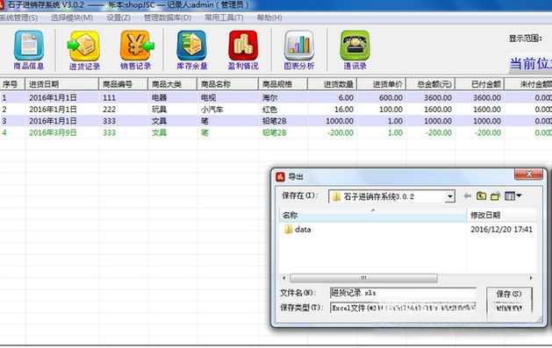Open the 常用工具(T) menu
The width and height of the screenshot is (552, 348).
pyautogui.click(x=224, y=18)
